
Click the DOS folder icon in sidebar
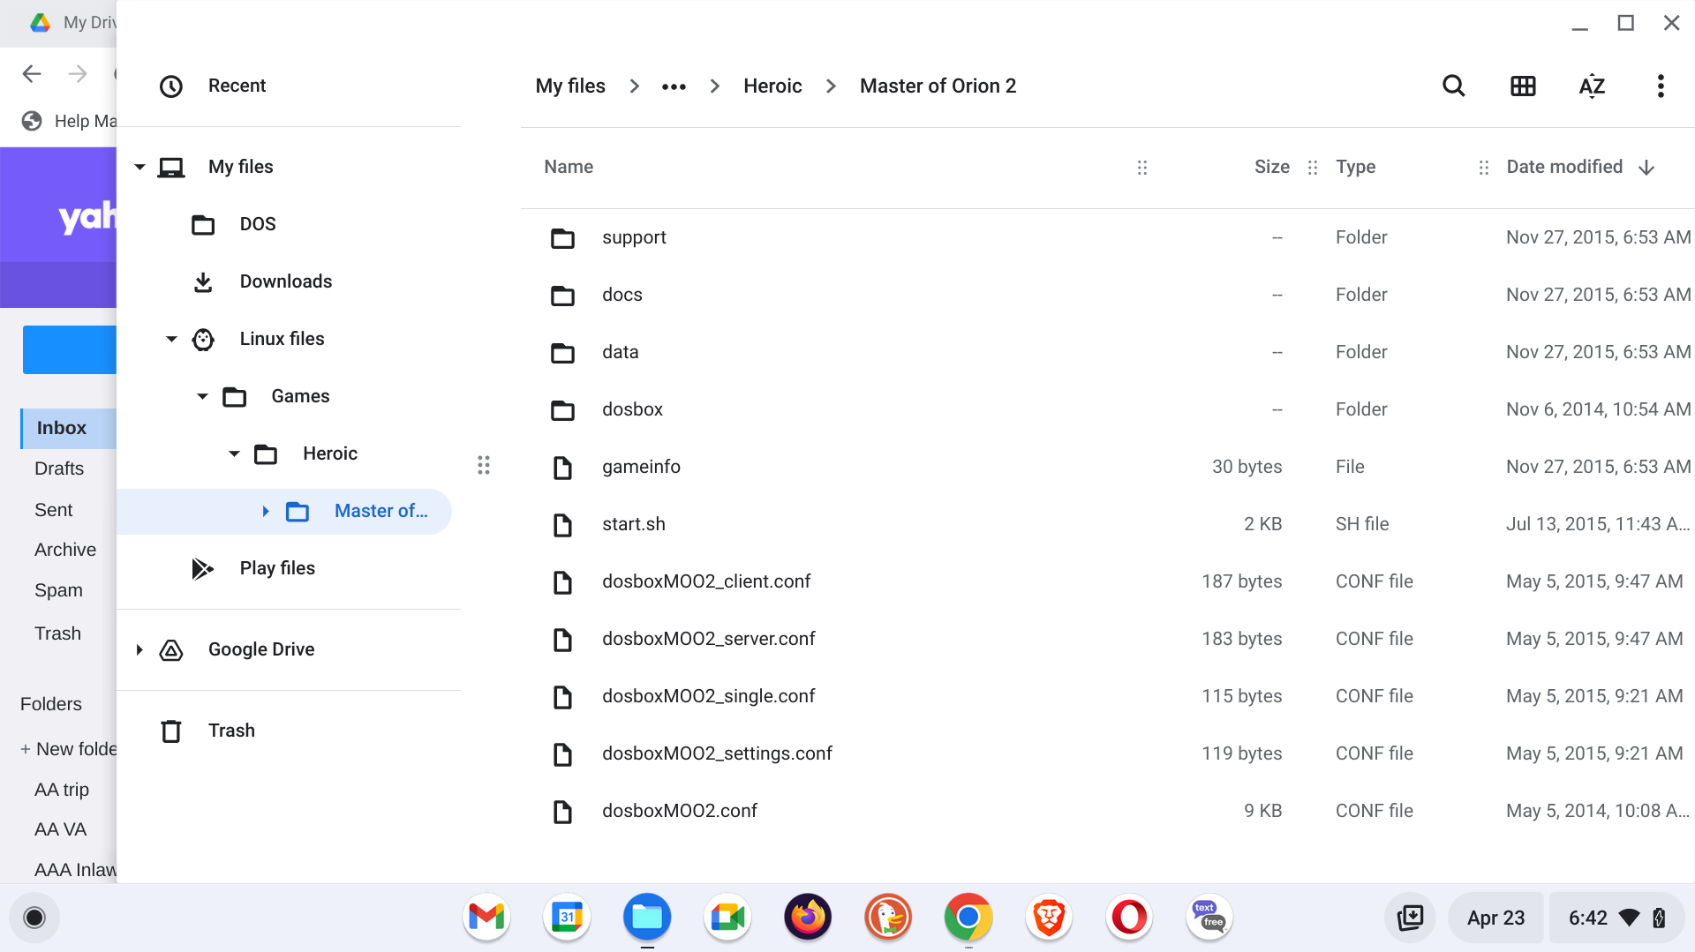[203, 224]
